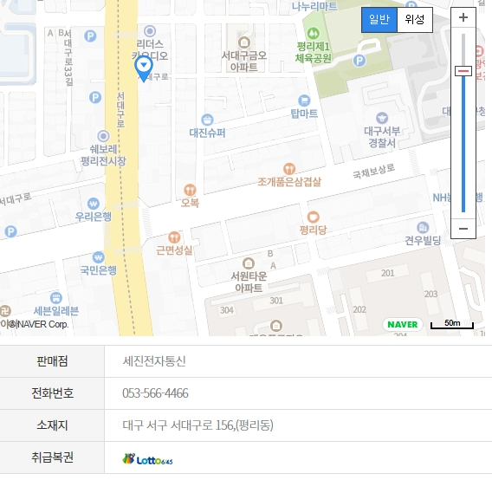Screen dimensions: 492x480
Task: Click the 쉐보레 평리전시장 place icon
Action: pyautogui.click(x=103, y=136)
